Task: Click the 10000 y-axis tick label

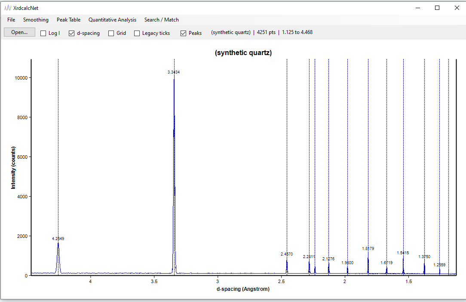Action: [21, 78]
